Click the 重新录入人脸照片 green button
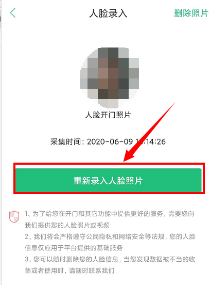Screen dimensions: 210x285 109,180
